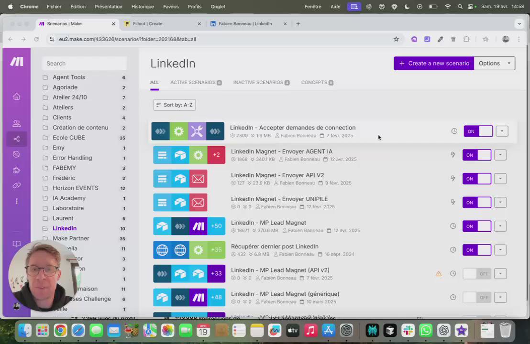
Task: Expand row menu for Envoyer API V2
Action: click(501, 179)
